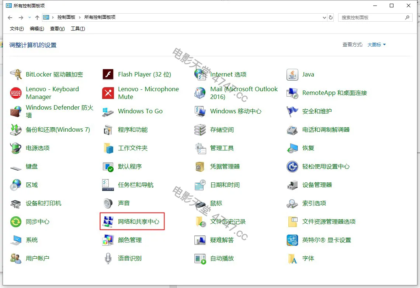This screenshot has width=420, height=288.
Task: Open the Device Manager icon
Action: [x=292, y=185]
